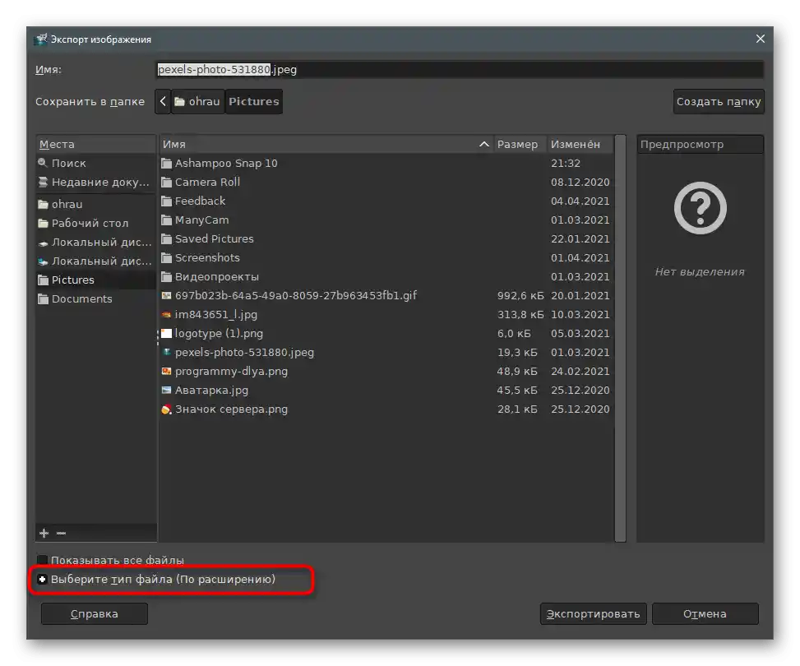
Task: Click the logotype (1).png file icon
Action: click(x=166, y=334)
